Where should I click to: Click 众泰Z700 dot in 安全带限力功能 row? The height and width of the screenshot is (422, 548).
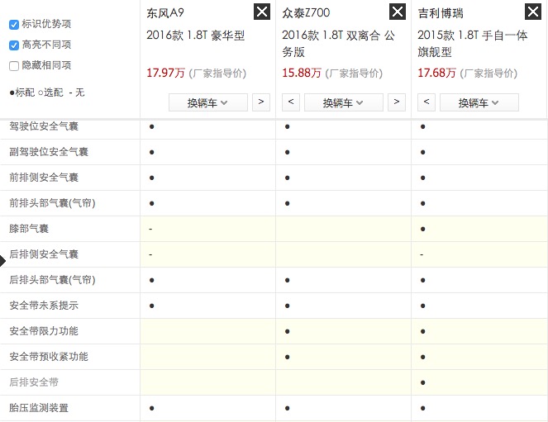[288, 331]
